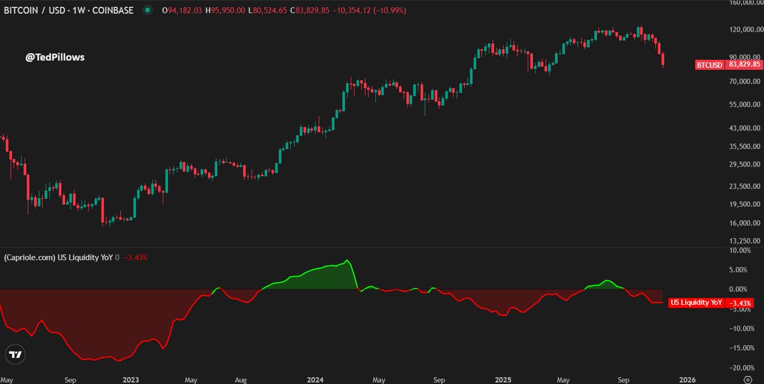This screenshot has height=384, width=764.
Task: Click the TradingView logo icon
Action: [15, 355]
